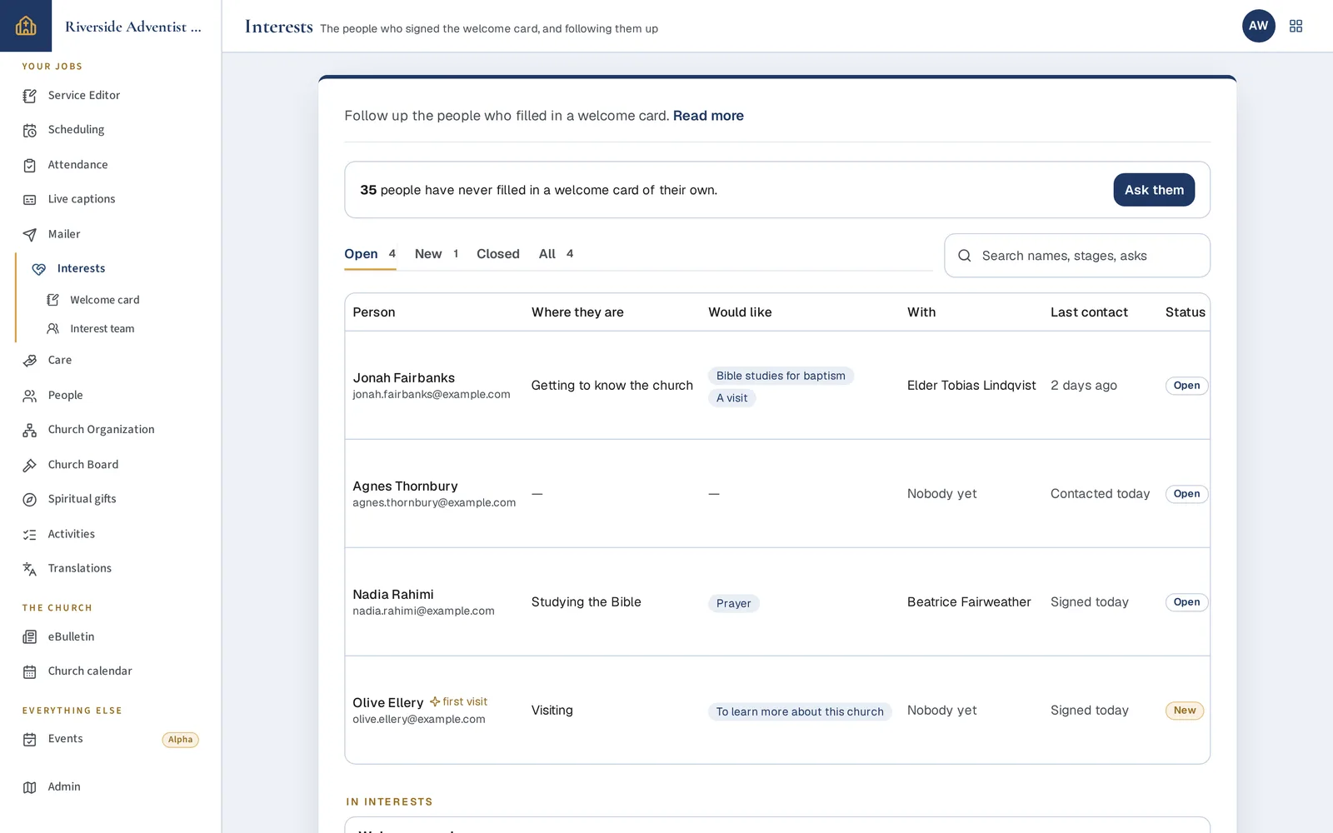Open Welcome card in sidebar
Image resolution: width=1333 pixels, height=833 pixels.
tap(105, 300)
